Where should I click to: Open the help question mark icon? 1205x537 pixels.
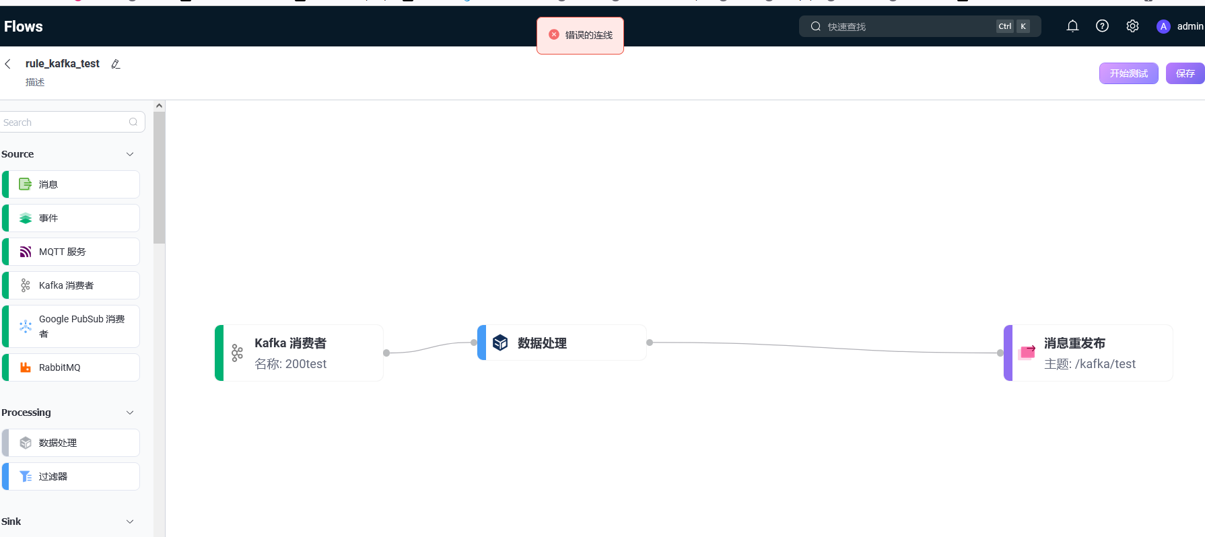(1102, 26)
